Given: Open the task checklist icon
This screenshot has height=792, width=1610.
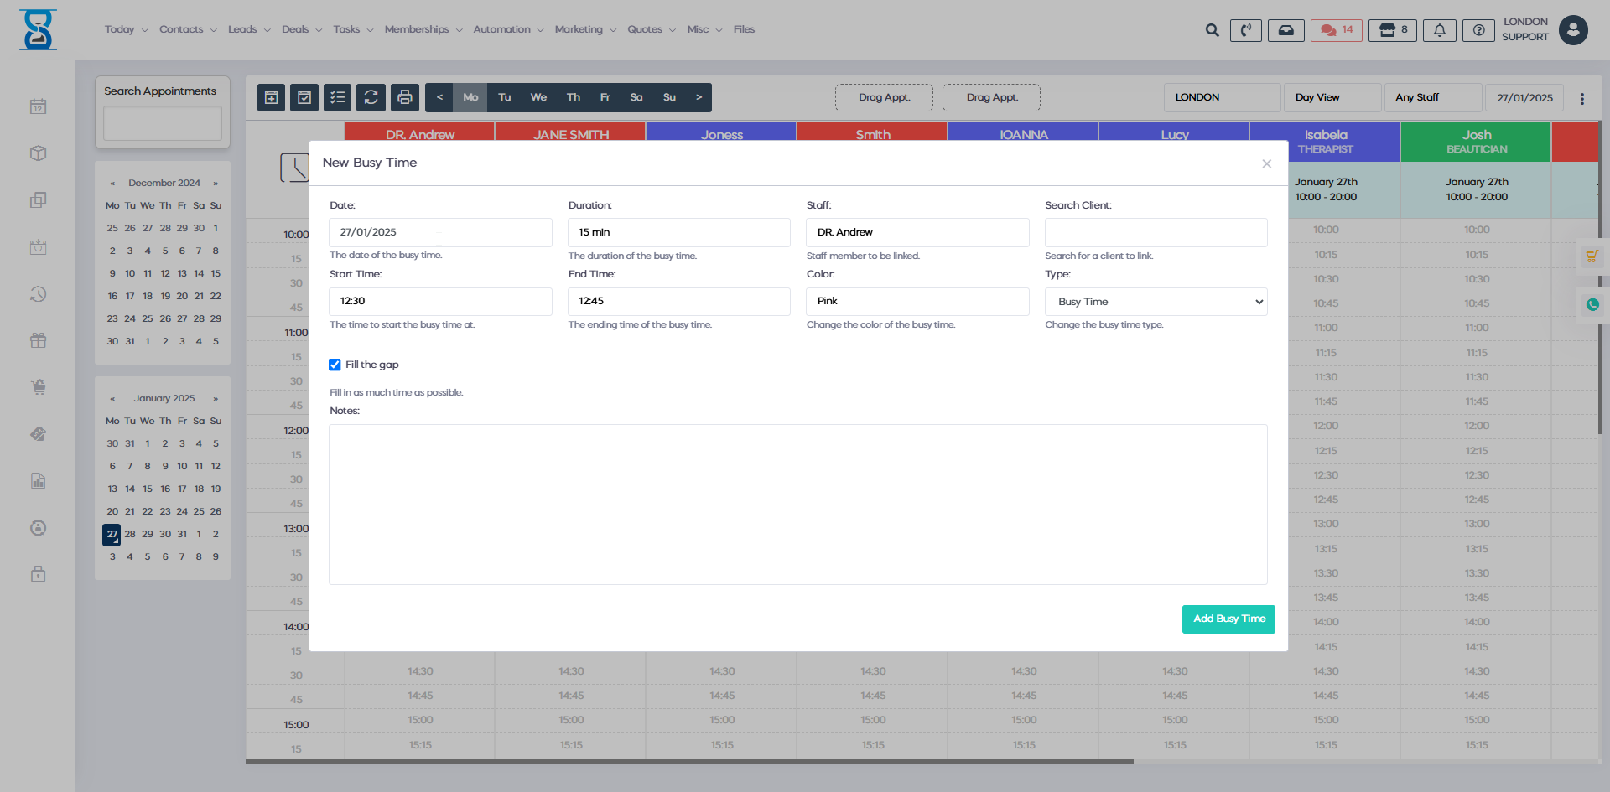Looking at the screenshot, I should 338,97.
